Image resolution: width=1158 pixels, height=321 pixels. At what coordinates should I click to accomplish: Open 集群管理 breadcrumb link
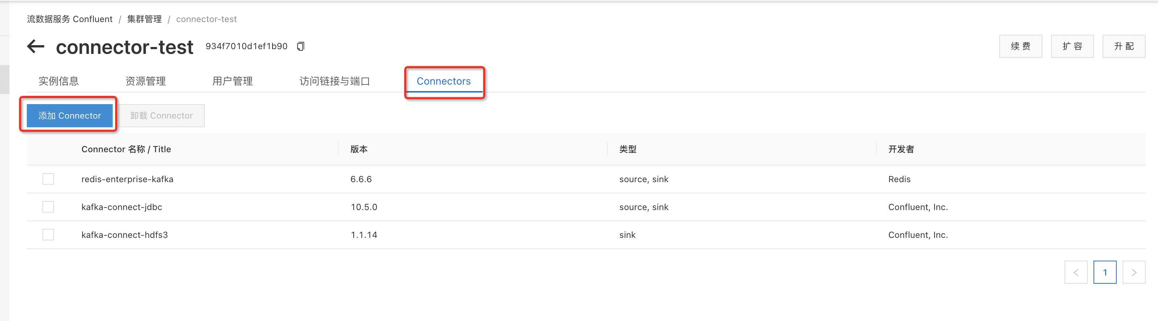[x=144, y=19]
